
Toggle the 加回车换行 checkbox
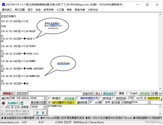click(145, 98)
